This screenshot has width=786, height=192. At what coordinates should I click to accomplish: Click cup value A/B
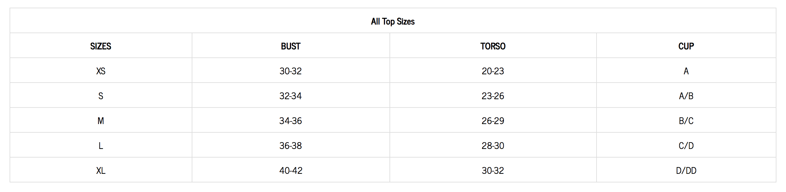tap(686, 96)
